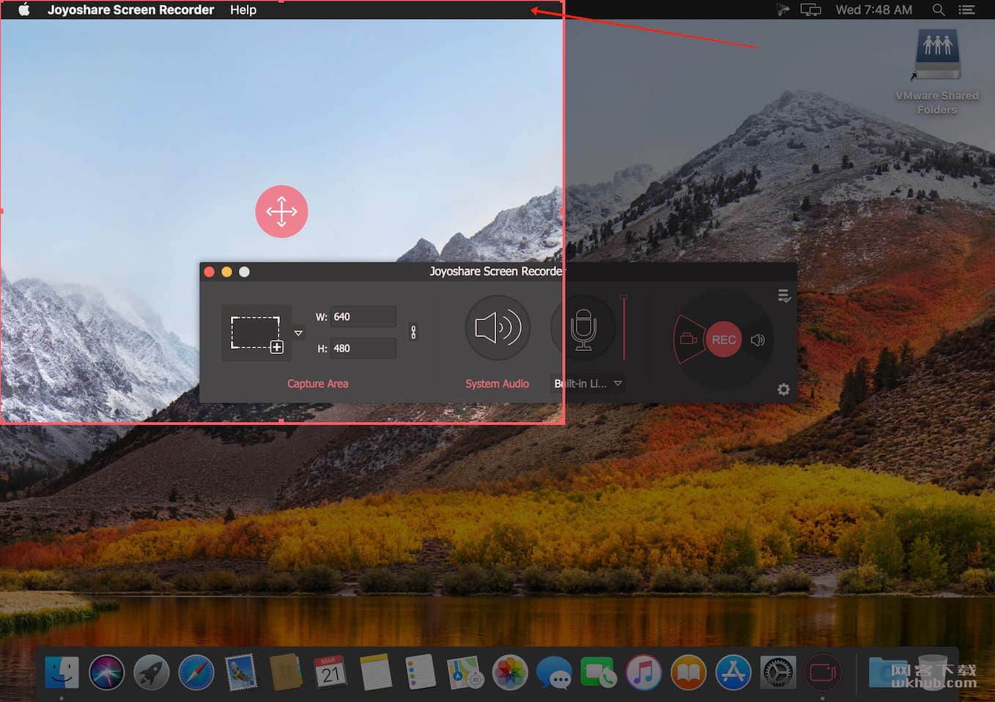Adjust the microphone volume slider
The width and height of the screenshot is (995, 702).
click(624, 328)
